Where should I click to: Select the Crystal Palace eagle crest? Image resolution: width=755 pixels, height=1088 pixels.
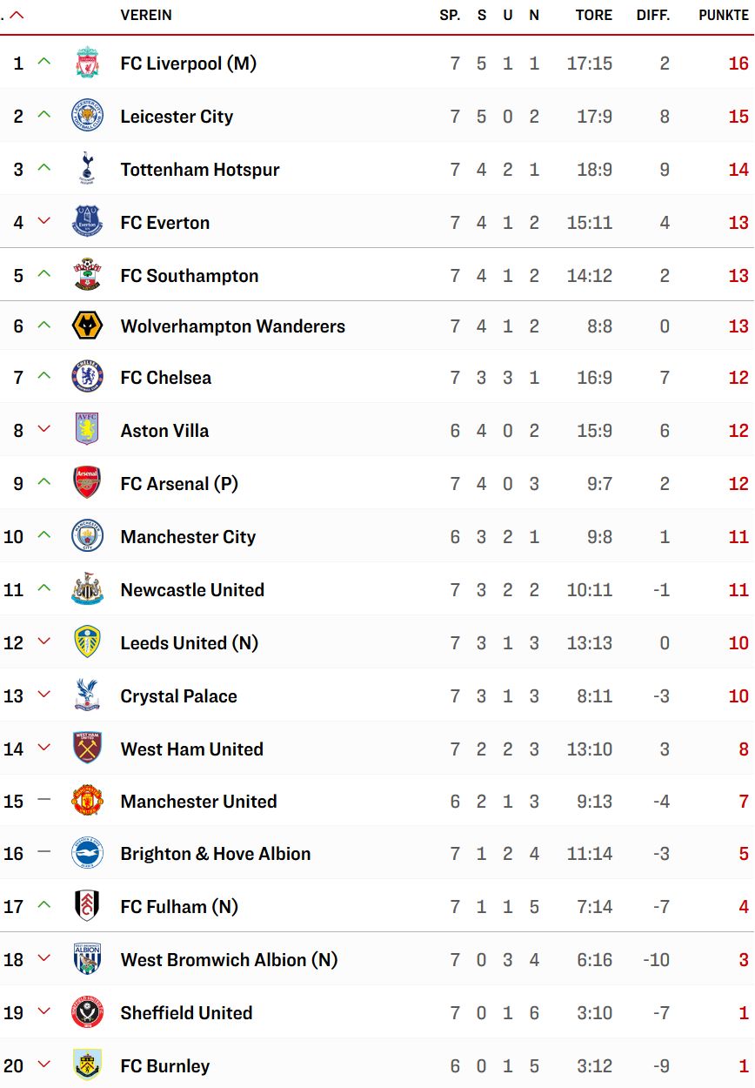[x=87, y=695]
